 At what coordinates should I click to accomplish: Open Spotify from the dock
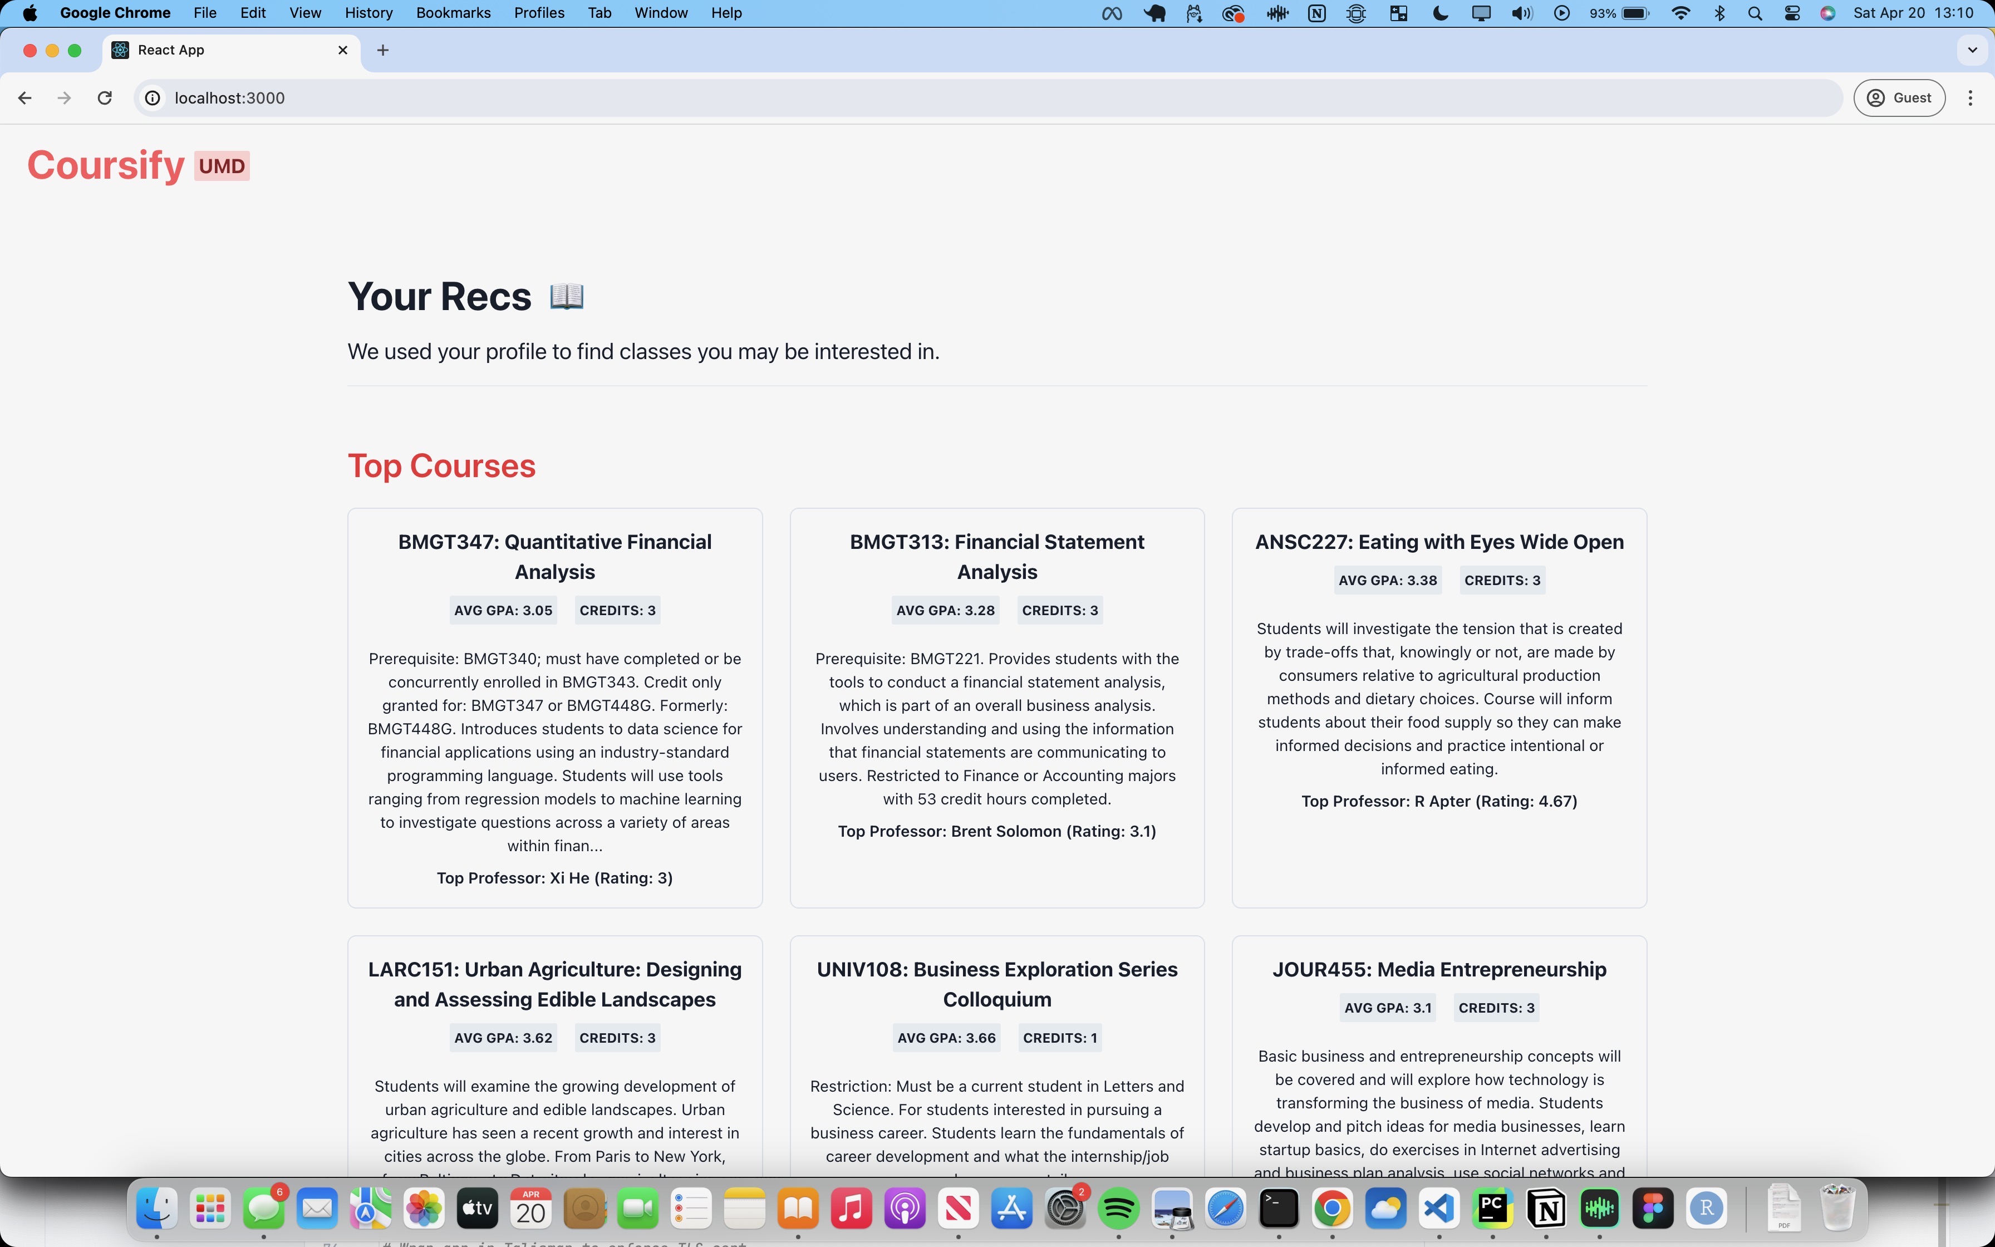tap(1118, 1209)
